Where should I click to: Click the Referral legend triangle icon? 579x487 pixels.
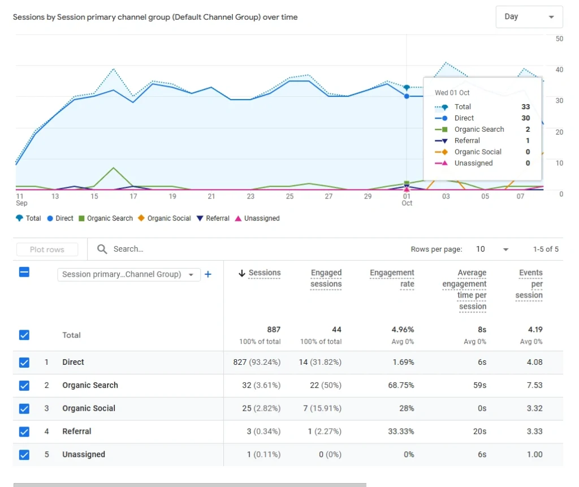point(200,218)
